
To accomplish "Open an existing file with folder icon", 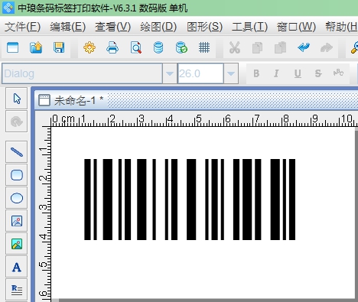I will [36, 47].
